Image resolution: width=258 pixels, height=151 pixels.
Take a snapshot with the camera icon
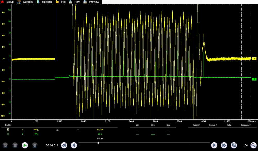[5, 145]
